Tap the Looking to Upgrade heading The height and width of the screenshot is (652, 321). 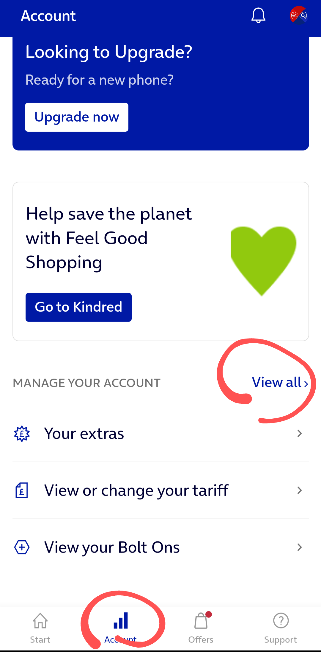[109, 52]
